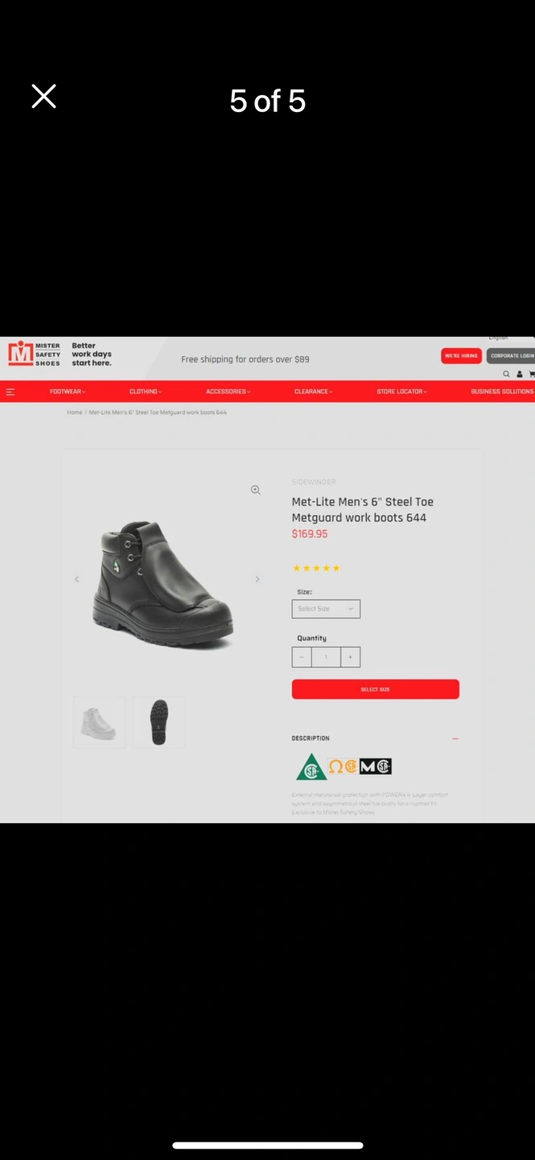The width and height of the screenshot is (535, 1160).
Task: Click 'Free shipping for orders over $89'
Action: pyautogui.click(x=245, y=359)
